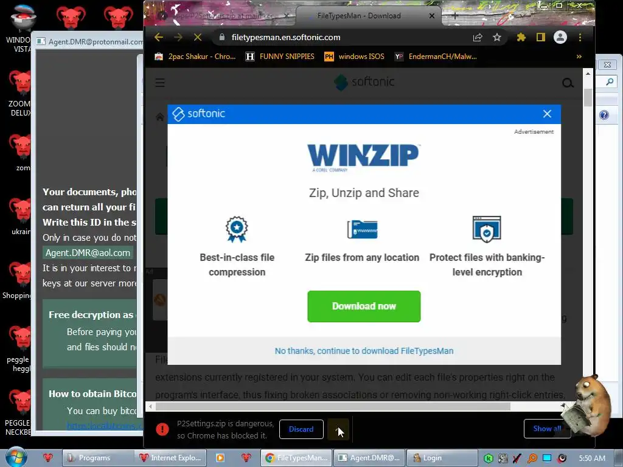Close the Softonic WinZip ad popup
The width and height of the screenshot is (623, 467).
coord(547,114)
